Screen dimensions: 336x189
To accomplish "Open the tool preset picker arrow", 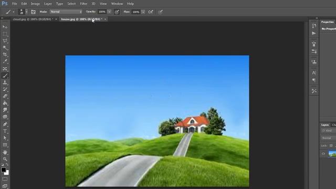I will [x=13, y=12].
